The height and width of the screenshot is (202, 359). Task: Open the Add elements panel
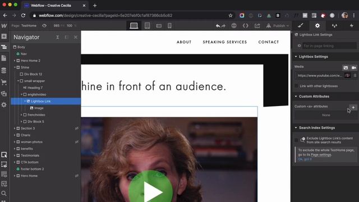pyautogui.click(x=4, y=36)
